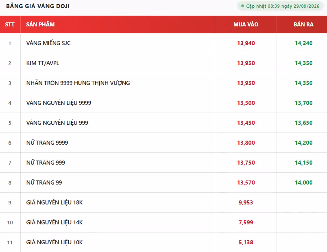The width and height of the screenshot is (327, 252).
Task: Click row number 10 in STT column
Action: point(10,223)
